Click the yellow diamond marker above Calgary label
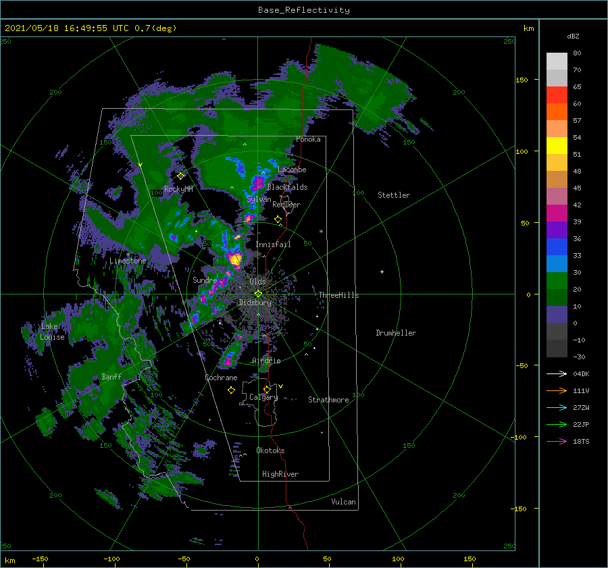Image resolution: width=608 pixels, height=568 pixels. [267, 389]
